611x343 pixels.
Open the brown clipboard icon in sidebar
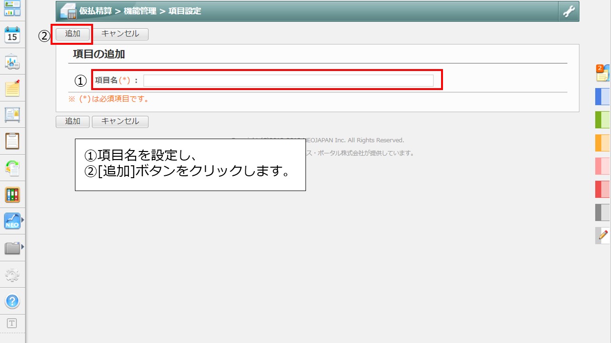tap(12, 141)
